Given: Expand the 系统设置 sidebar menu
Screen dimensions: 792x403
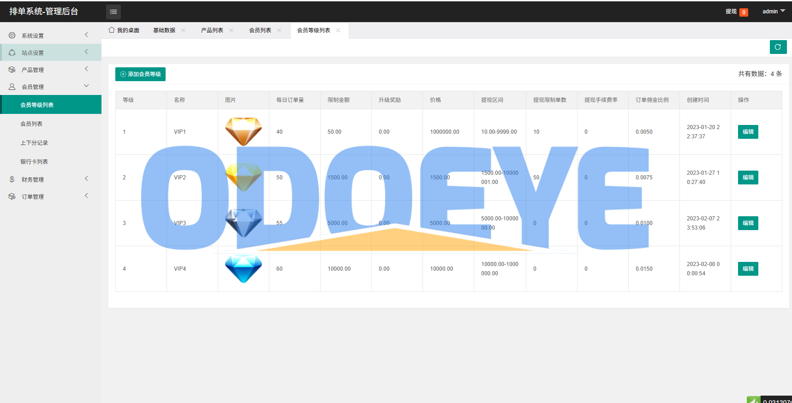Looking at the screenshot, I should [51, 36].
